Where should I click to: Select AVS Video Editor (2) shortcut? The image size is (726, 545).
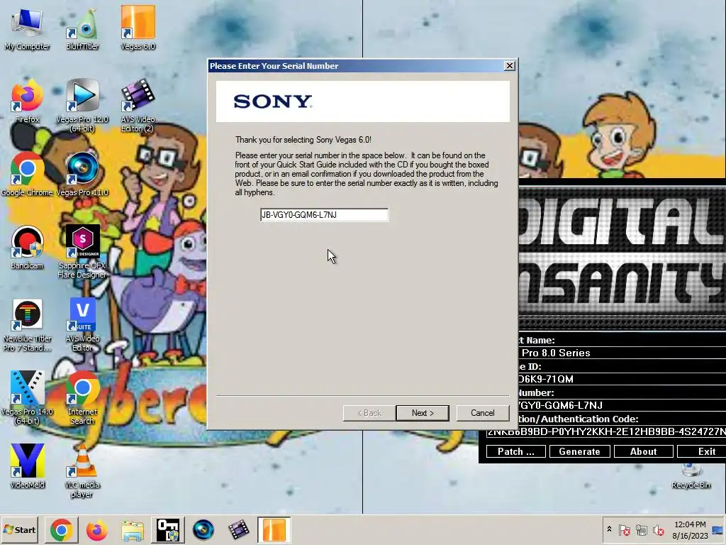click(138, 106)
